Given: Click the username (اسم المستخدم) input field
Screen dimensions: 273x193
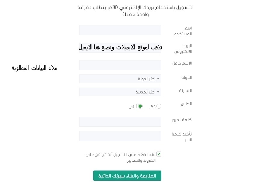Looking at the screenshot, I should (x=120, y=30).
